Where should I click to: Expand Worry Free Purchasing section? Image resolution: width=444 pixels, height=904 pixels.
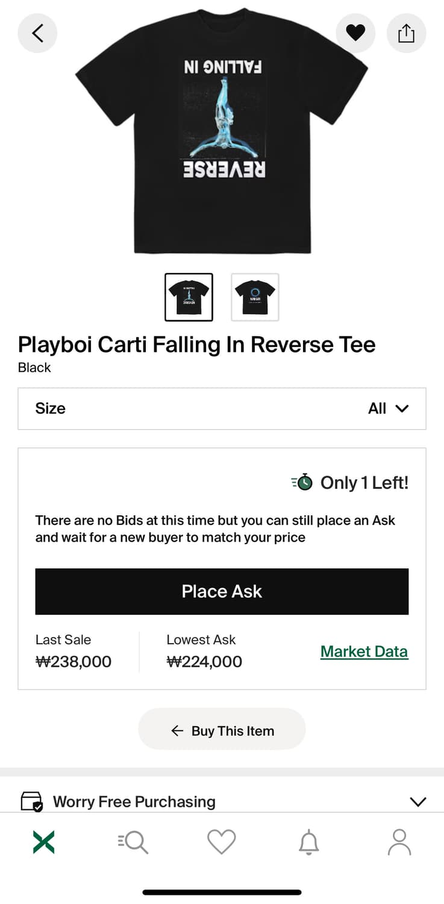tap(417, 802)
